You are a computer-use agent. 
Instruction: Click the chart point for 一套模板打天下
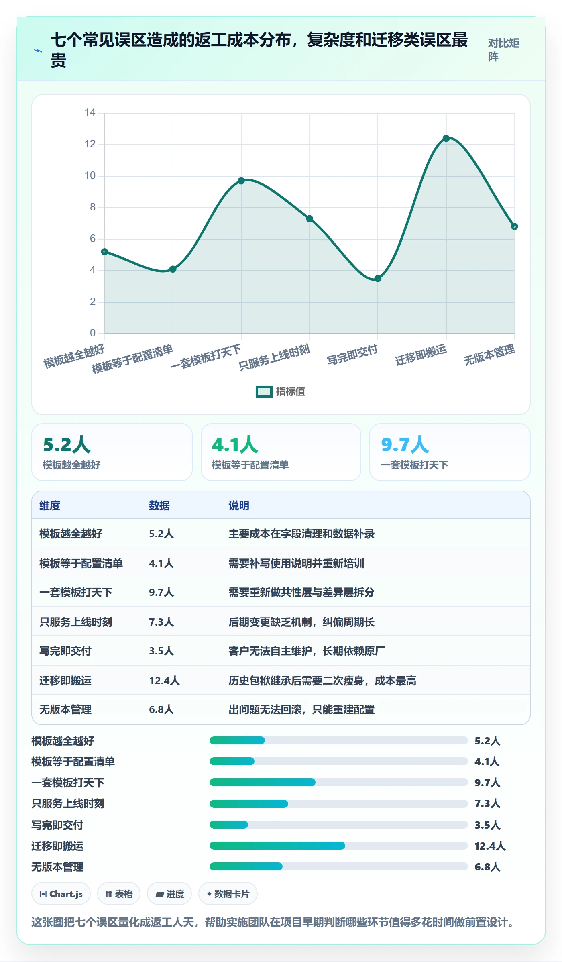point(241,181)
